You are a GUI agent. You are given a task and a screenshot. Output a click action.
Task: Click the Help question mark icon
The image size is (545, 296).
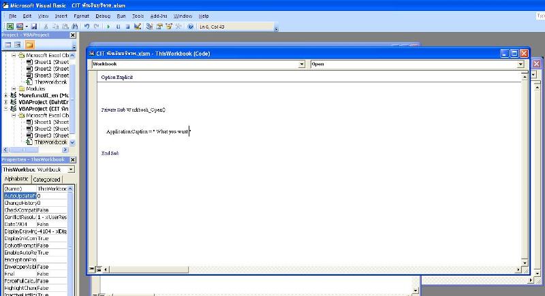[191, 27]
